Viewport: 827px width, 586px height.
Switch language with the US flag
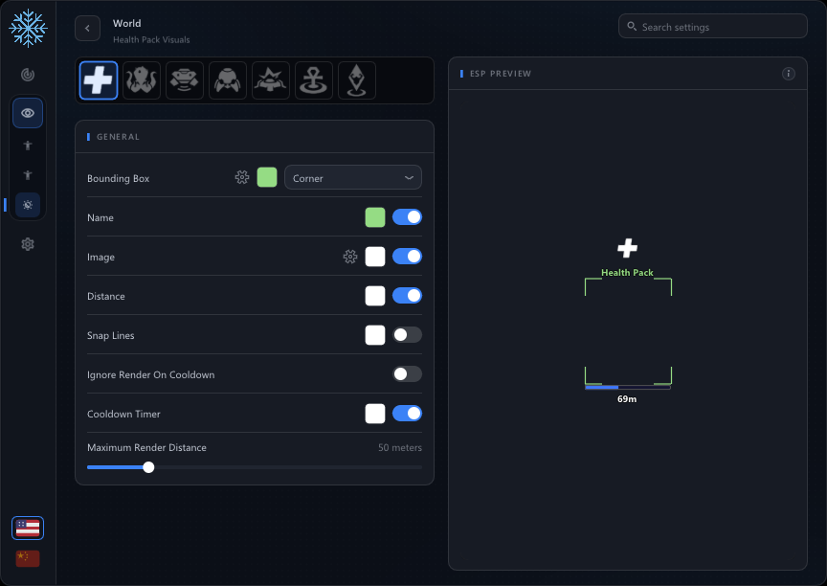point(28,528)
